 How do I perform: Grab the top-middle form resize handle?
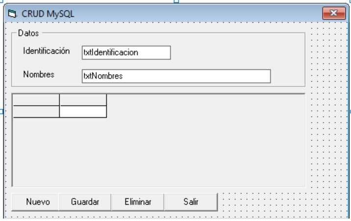click(175, 1)
